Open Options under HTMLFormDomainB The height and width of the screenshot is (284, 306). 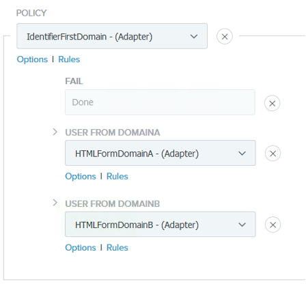(81, 248)
